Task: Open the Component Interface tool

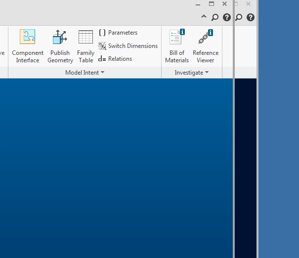Action: [28, 46]
